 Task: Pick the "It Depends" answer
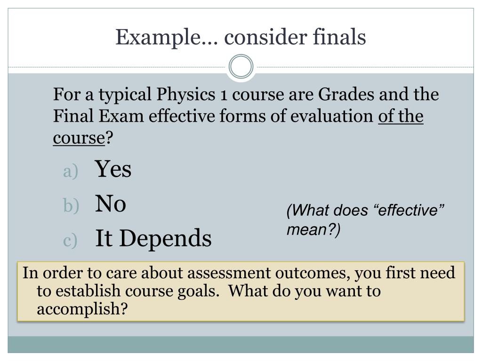[153, 238]
